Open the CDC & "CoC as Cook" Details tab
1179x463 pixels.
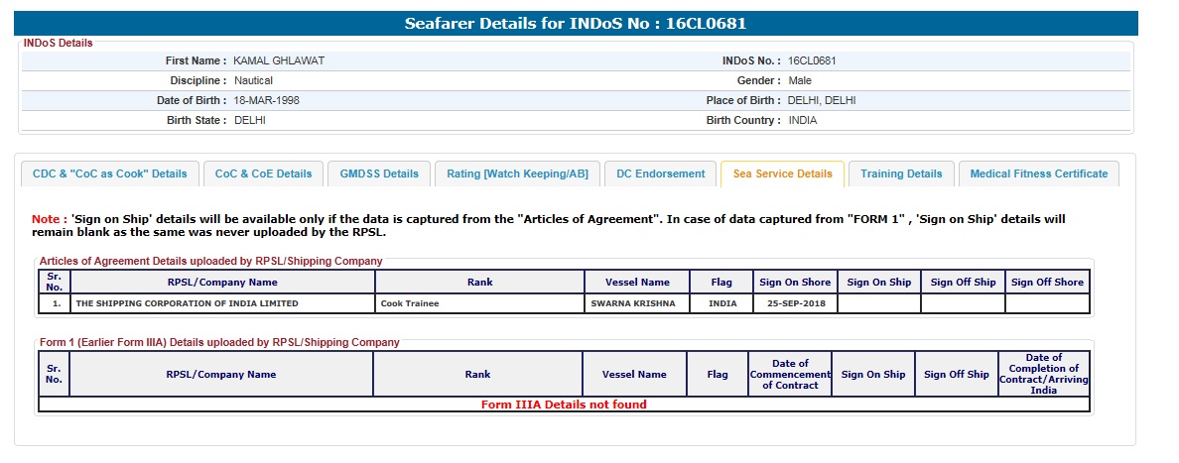pyautogui.click(x=110, y=174)
